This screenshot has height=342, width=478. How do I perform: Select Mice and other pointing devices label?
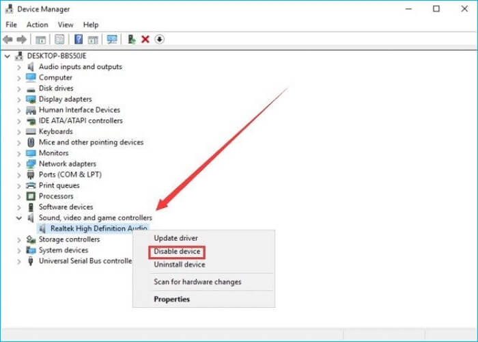(x=91, y=142)
